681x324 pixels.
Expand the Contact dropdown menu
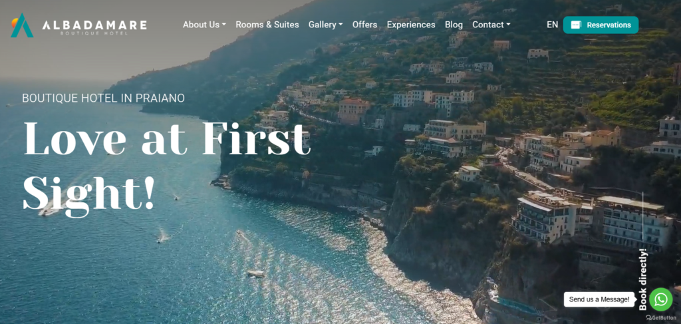coord(491,25)
